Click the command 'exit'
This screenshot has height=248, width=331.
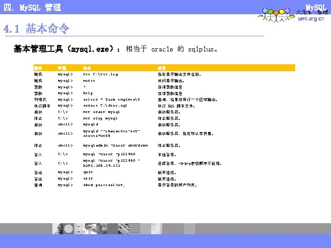pos(88,178)
